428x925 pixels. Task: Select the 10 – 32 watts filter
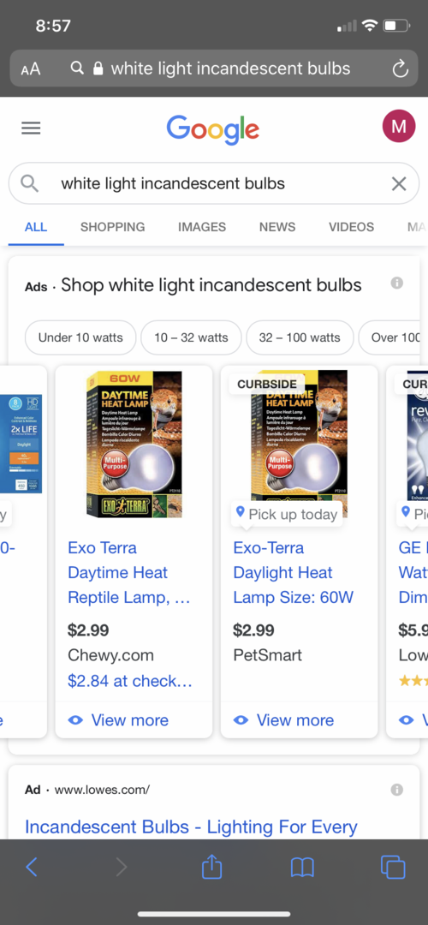[x=191, y=337]
